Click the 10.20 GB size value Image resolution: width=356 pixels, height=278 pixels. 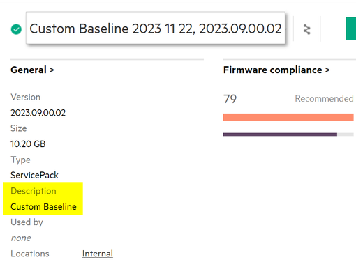[x=28, y=144]
